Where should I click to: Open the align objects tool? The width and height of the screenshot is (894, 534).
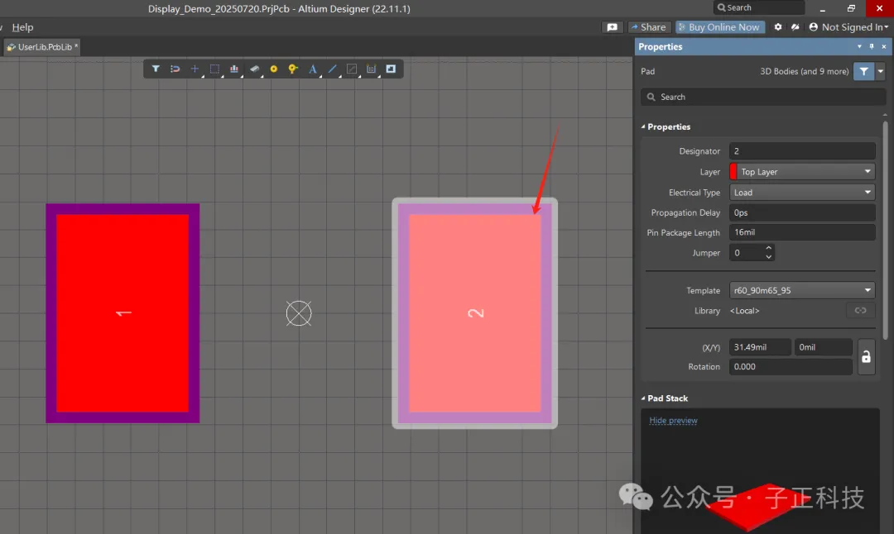(233, 69)
